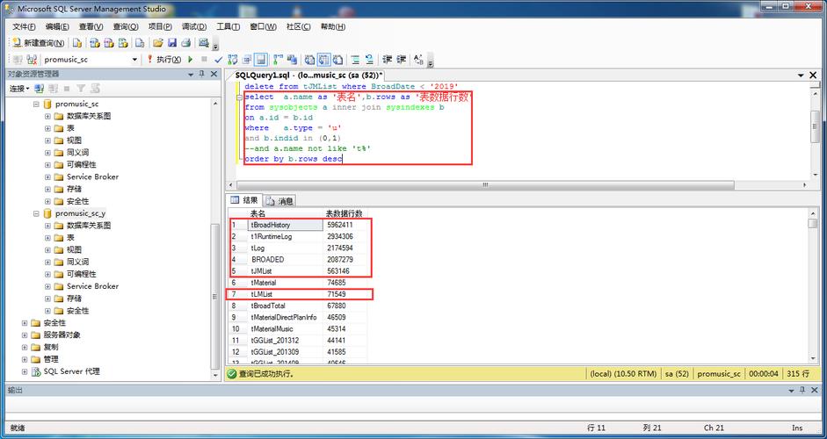Click the tBroadHistory cell in results
827x439 pixels.
286,225
